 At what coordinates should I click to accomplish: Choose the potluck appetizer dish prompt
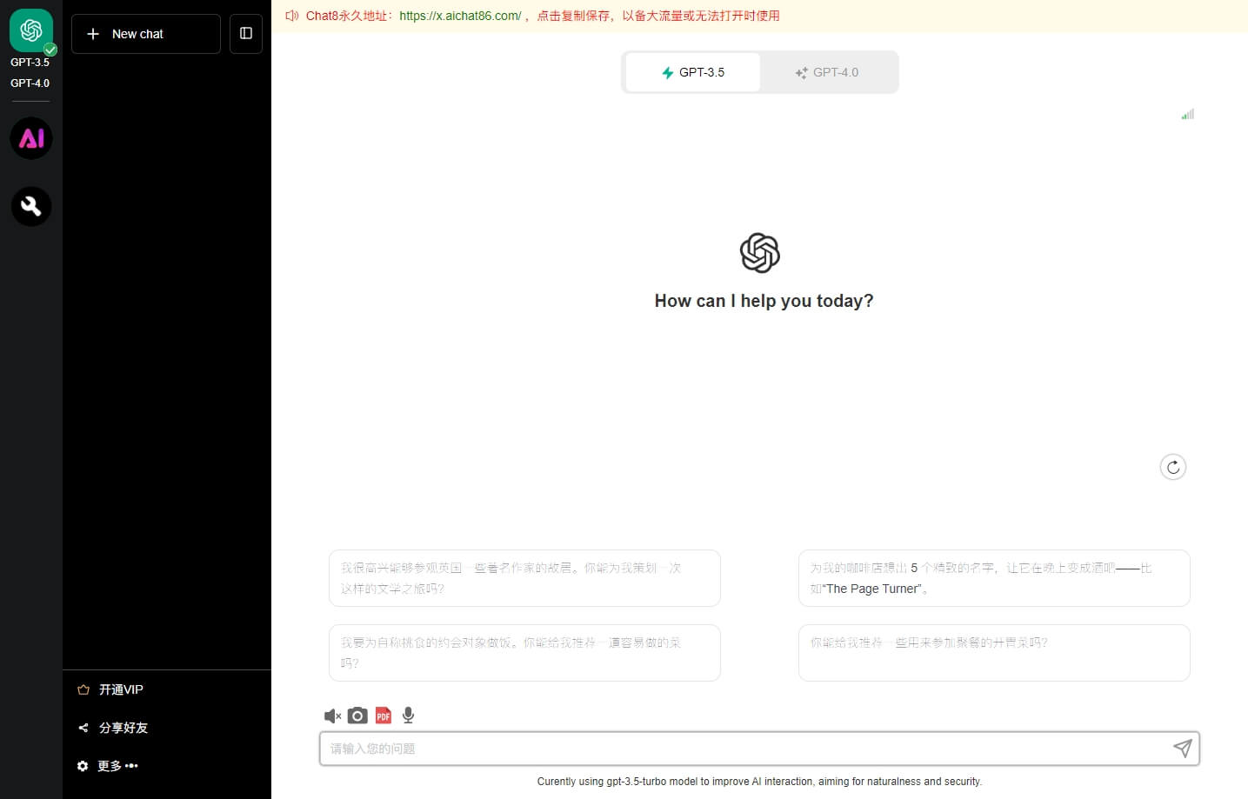pos(994,653)
